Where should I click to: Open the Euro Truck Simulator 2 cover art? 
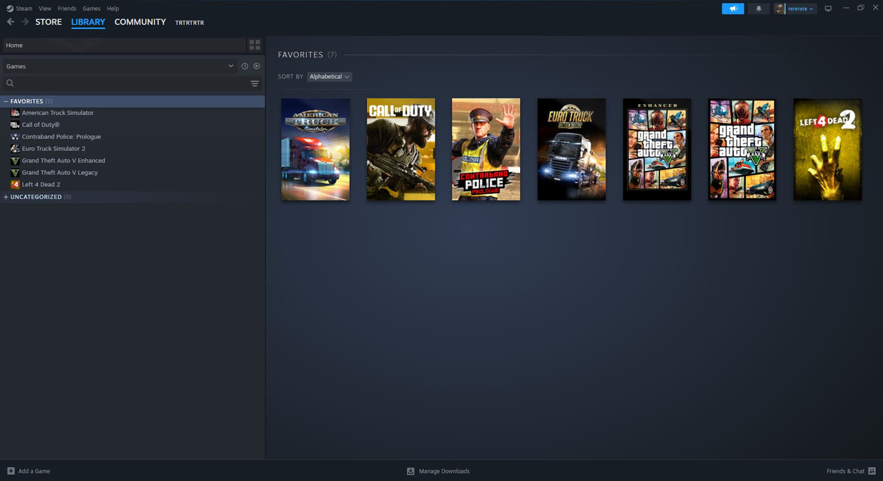pyautogui.click(x=571, y=150)
